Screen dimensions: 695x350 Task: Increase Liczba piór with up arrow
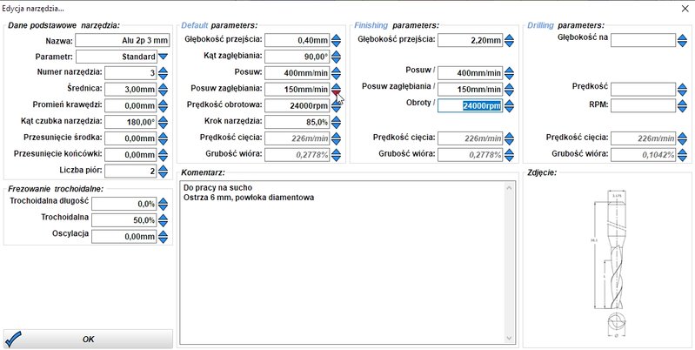click(x=163, y=168)
